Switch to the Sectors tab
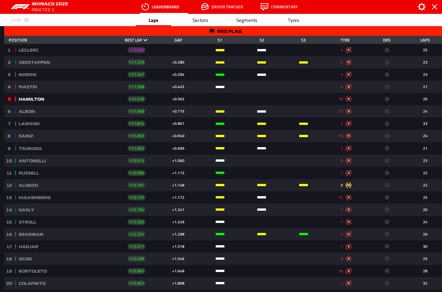The width and height of the screenshot is (442, 292). point(200,20)
